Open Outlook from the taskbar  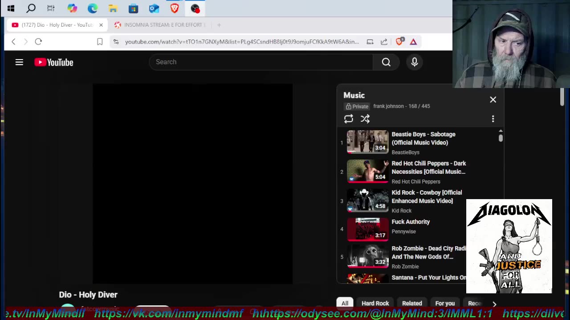tap(154, 8)
